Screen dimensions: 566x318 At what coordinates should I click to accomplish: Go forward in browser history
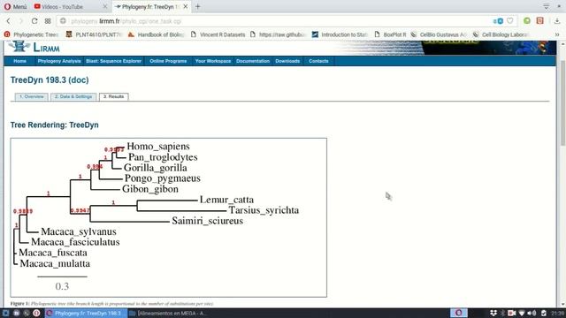coord(21,21)
